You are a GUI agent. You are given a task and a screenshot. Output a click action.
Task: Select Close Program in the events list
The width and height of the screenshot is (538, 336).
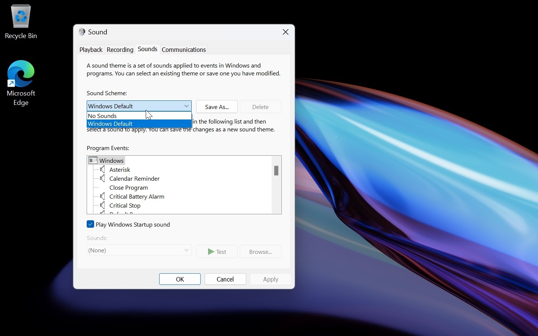click(129, 188)
